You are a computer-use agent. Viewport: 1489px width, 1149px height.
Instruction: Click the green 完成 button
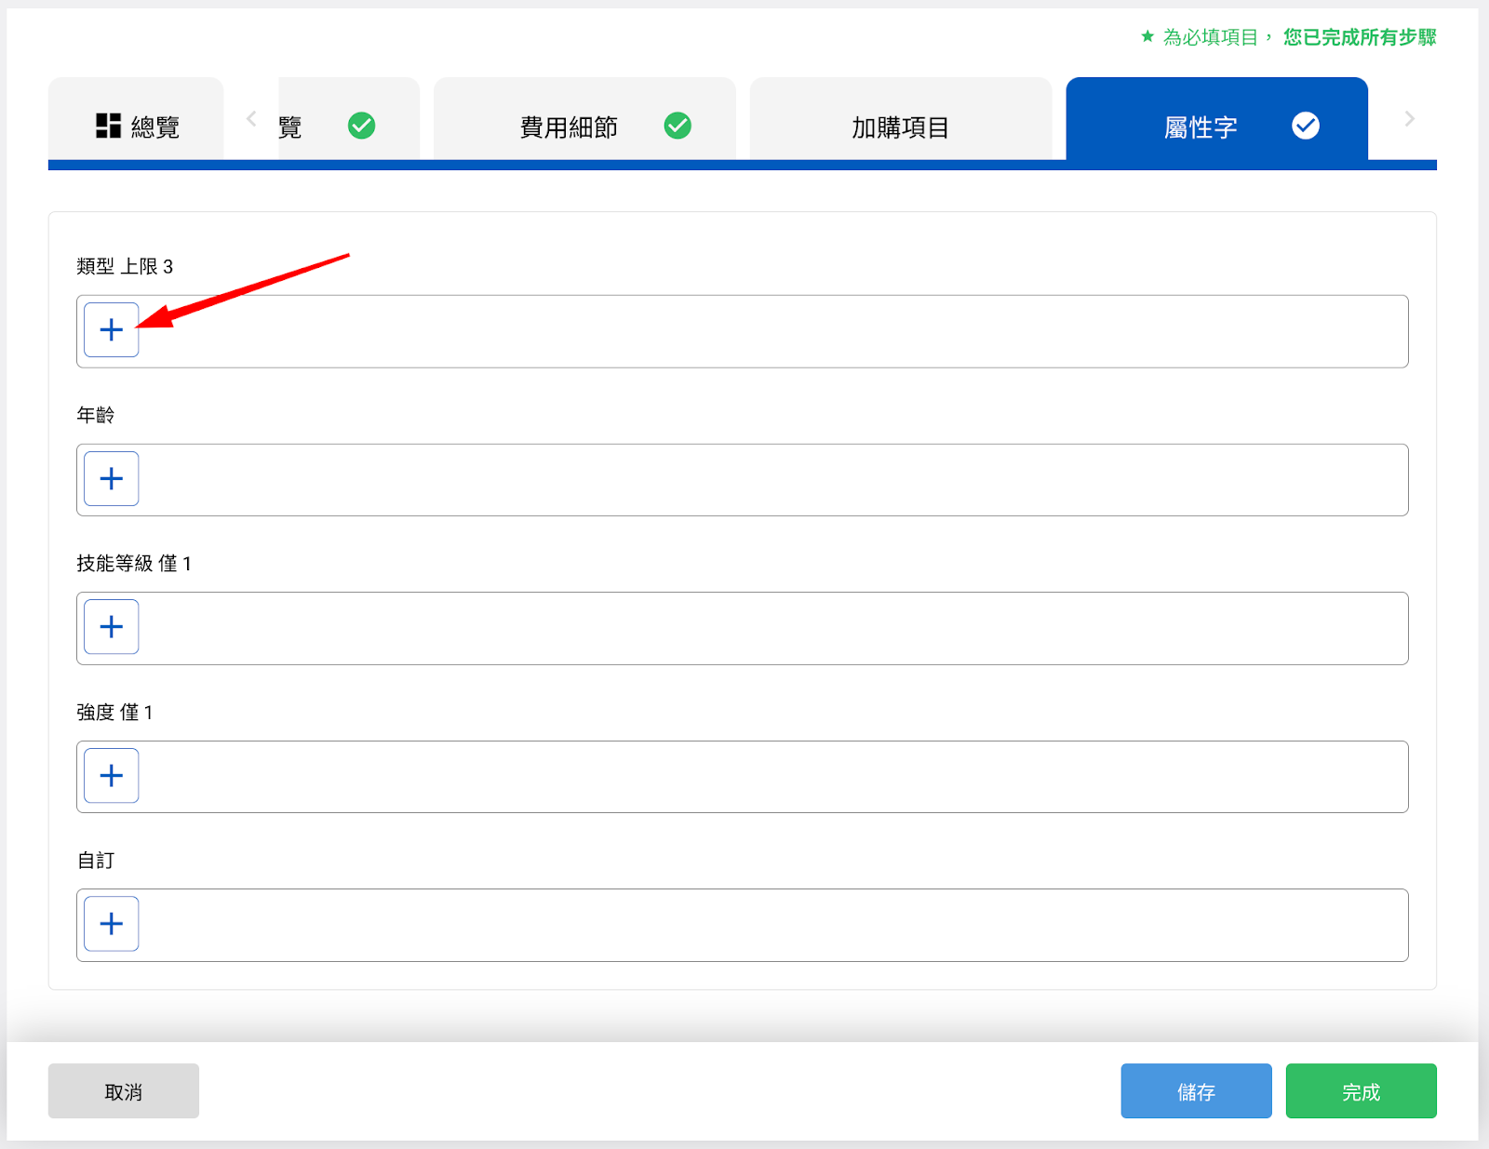point(1361,1091)
